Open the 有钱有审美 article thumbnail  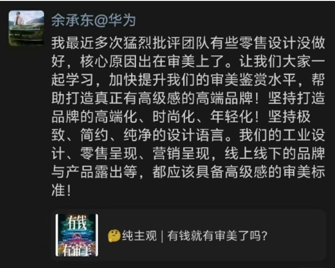(x=77, y=235)
